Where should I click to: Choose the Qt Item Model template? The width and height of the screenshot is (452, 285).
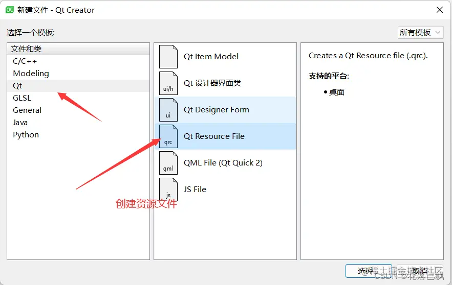(225, 57)
